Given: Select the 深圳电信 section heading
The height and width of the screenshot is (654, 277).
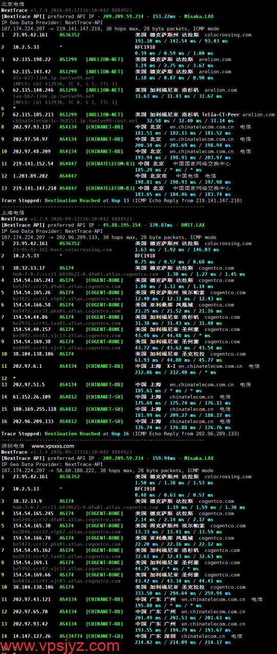Looking at the screenshot, I should click(x=12, y=446).
